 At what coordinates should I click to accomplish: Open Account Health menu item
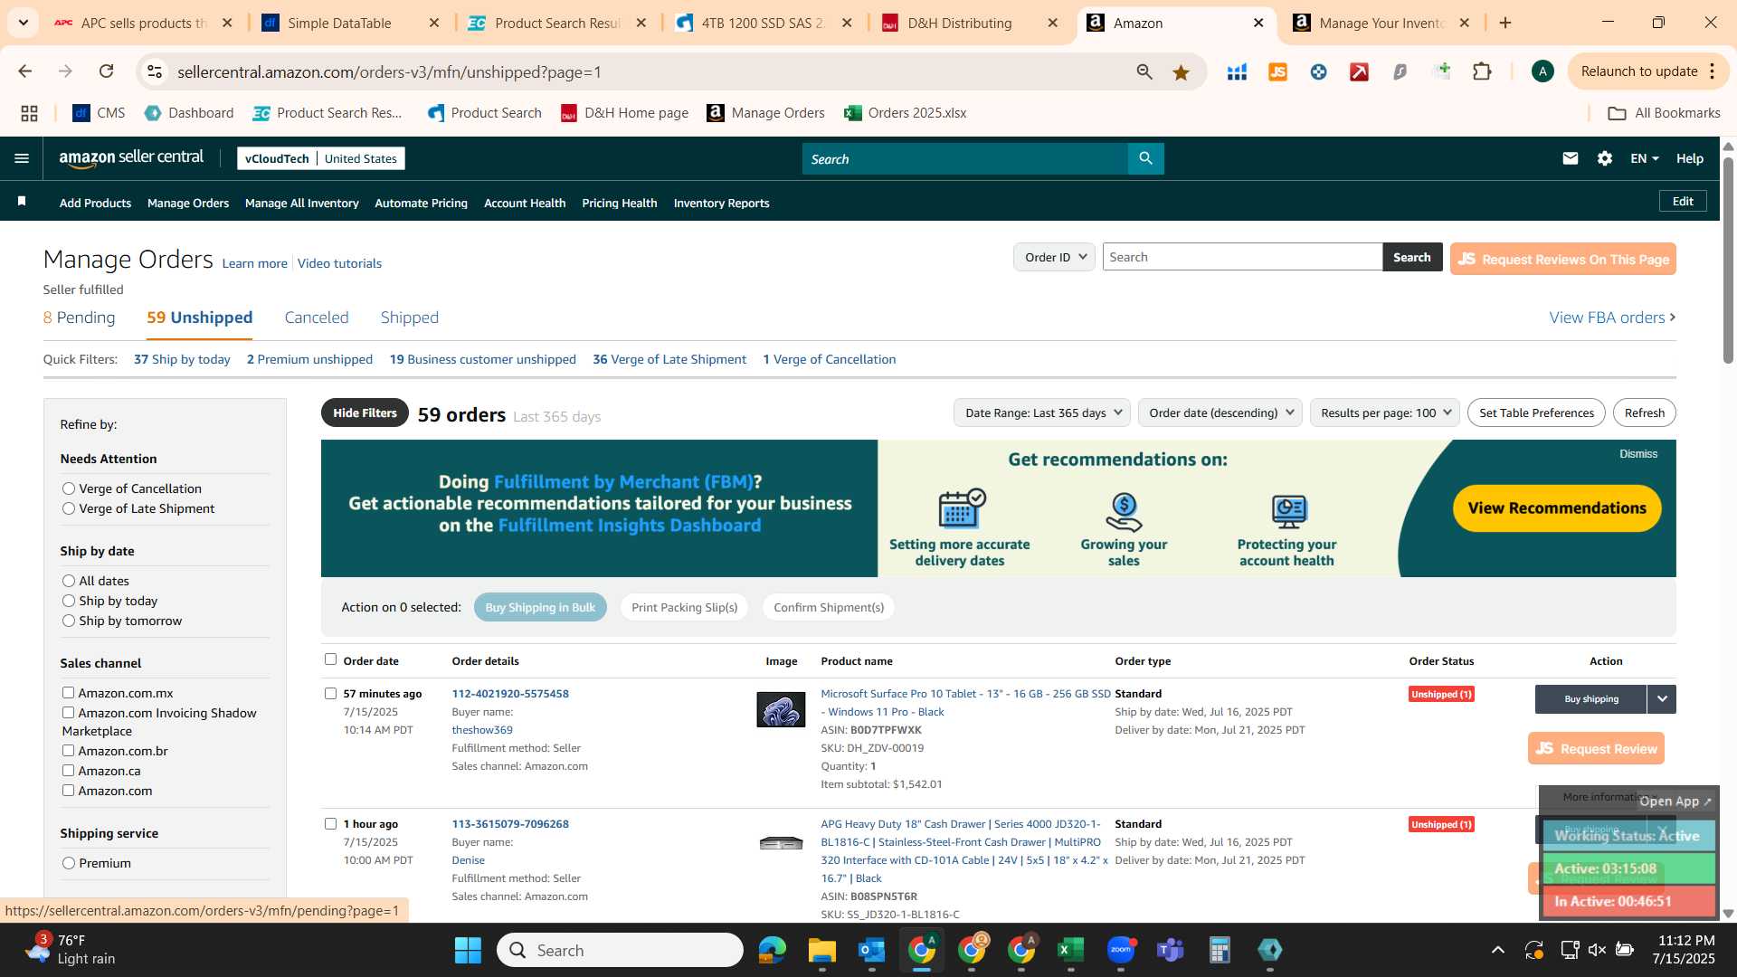tap(525, 203)
